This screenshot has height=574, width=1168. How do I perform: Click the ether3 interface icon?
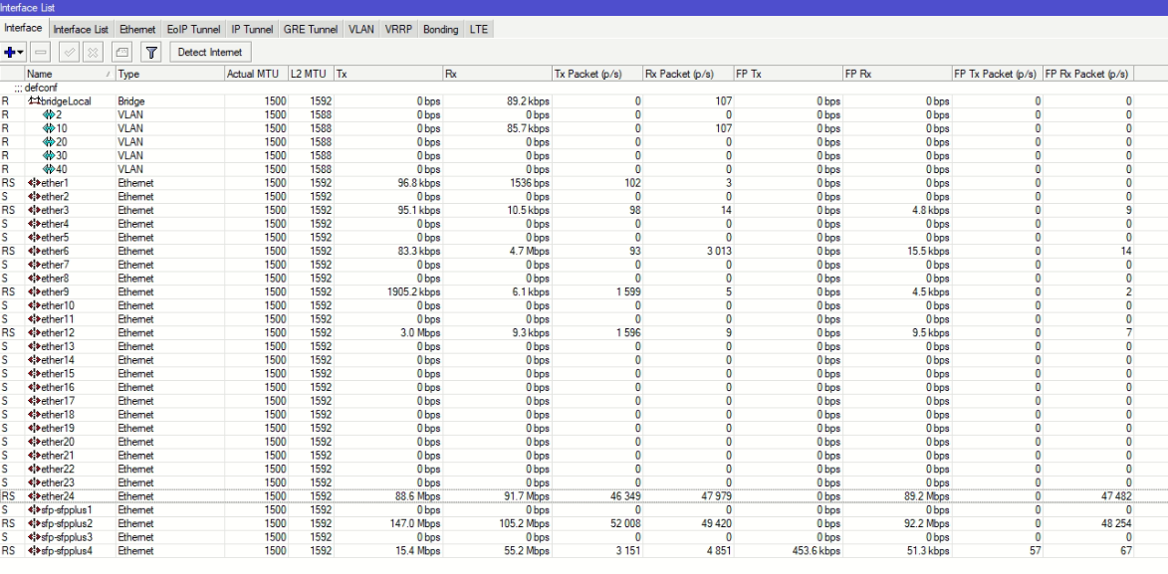coord(34,210)
